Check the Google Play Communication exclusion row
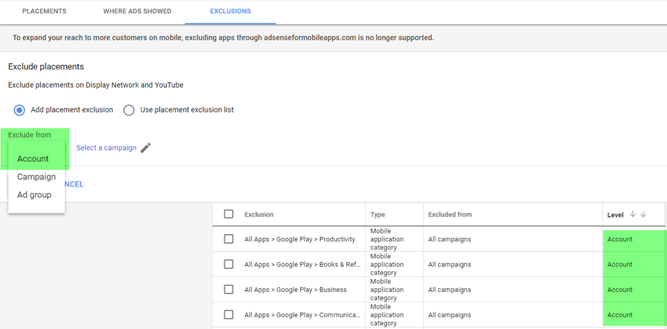 [229, 315]
